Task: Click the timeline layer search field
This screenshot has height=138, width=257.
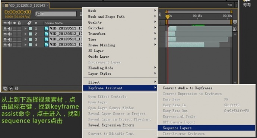Action: pos(56,14)
